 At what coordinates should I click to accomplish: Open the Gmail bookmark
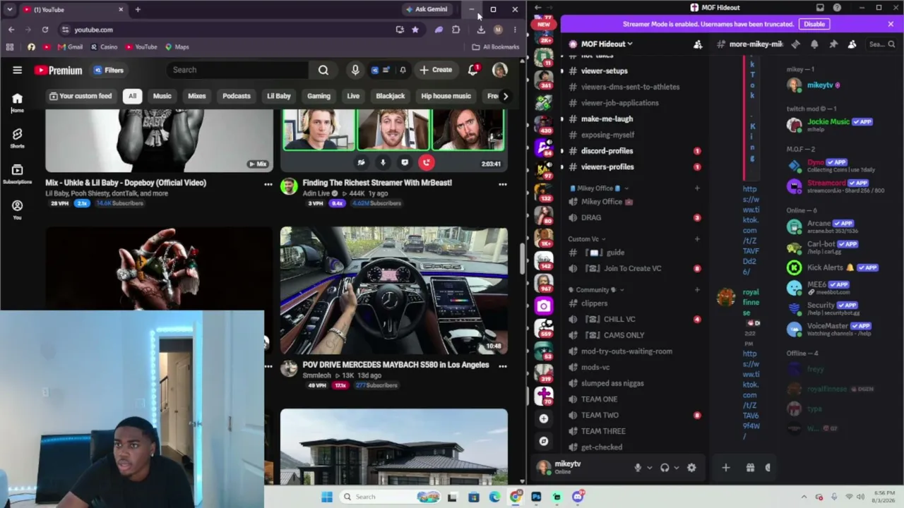(70, 47)
